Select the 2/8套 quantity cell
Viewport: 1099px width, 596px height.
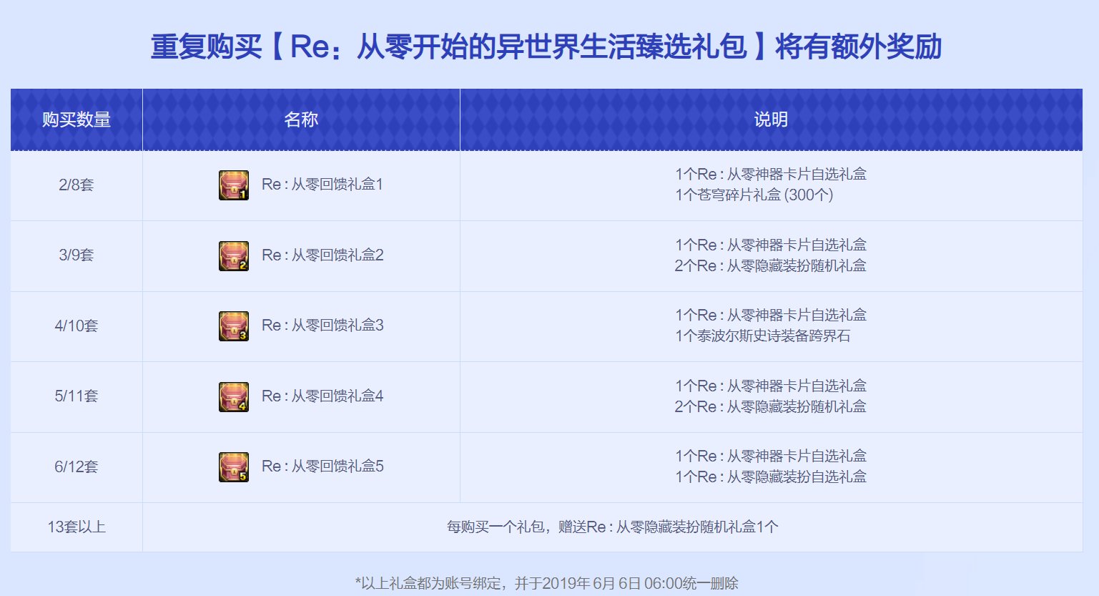(x=77, y=185)
